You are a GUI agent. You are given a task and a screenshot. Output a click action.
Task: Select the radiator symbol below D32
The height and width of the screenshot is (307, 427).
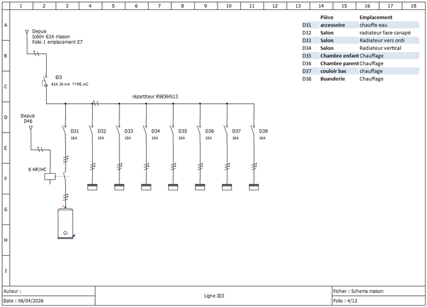tap(92, 187)
